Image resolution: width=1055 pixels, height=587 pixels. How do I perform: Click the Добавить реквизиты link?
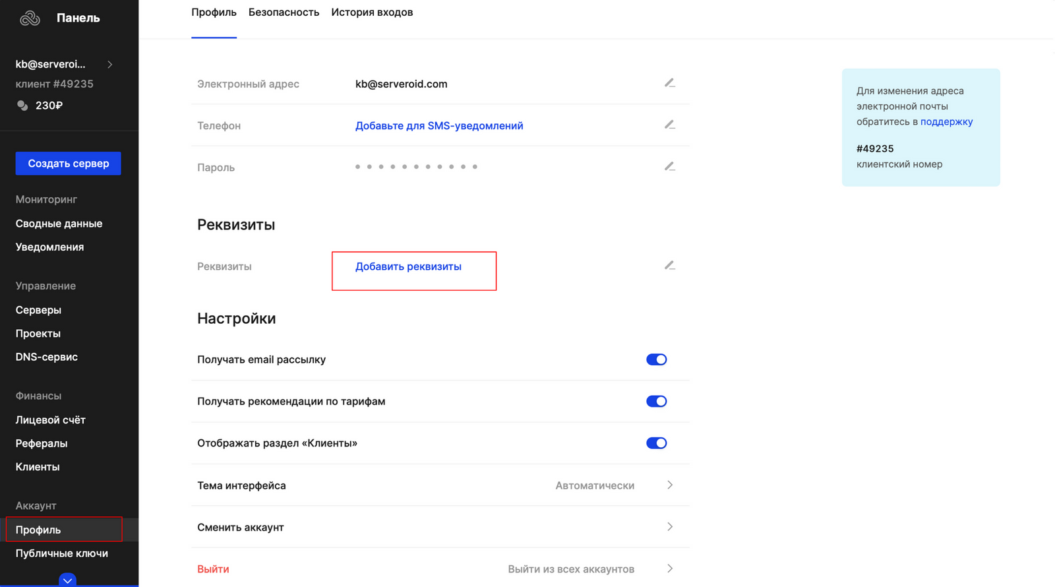click(x=408, y=266)
